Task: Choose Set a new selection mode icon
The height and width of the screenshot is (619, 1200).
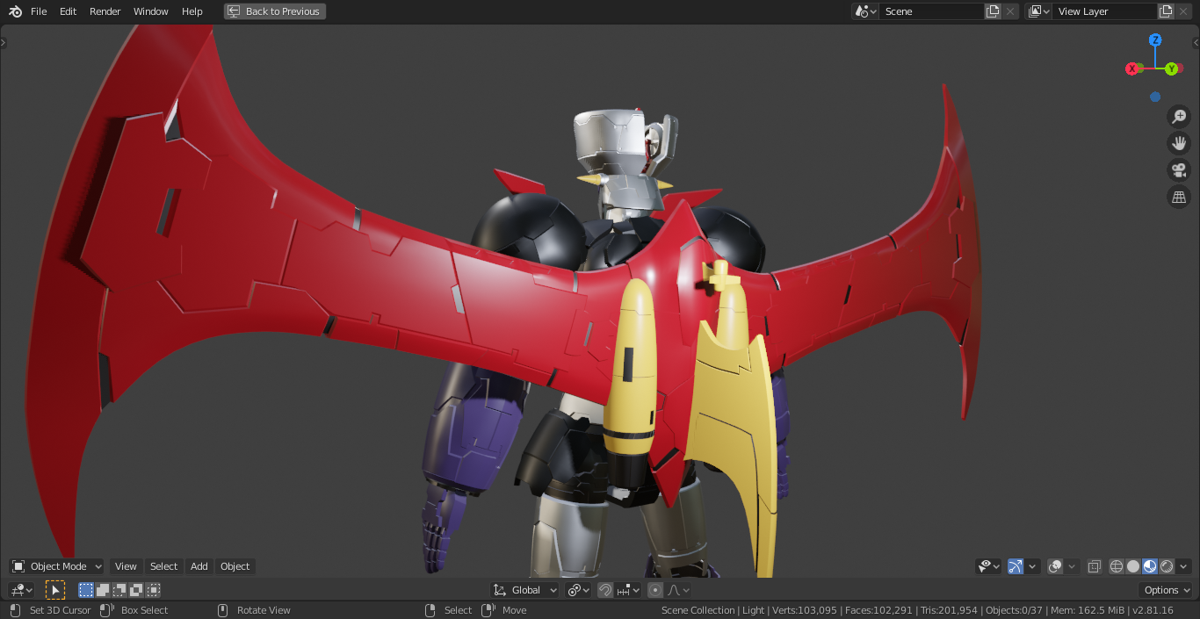Action: [x=86, y=590]
